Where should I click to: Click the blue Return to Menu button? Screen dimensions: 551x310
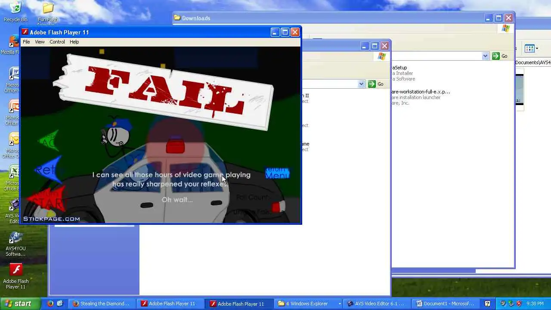277,173
